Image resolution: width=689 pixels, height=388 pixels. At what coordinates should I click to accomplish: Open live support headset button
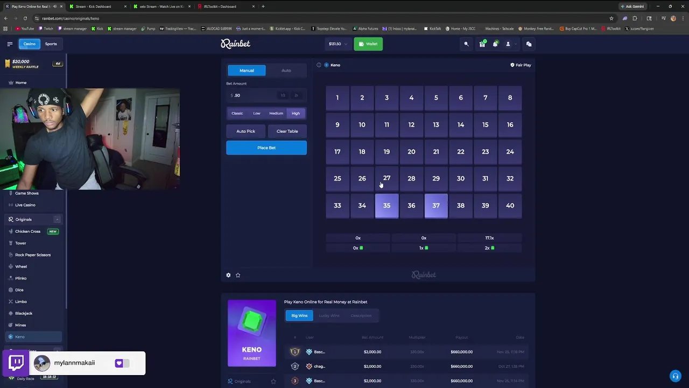click(675, 376)
